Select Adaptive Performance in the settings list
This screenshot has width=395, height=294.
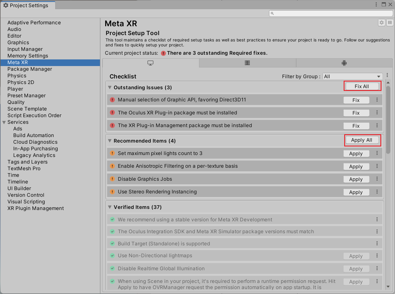[x=34, y=23]
